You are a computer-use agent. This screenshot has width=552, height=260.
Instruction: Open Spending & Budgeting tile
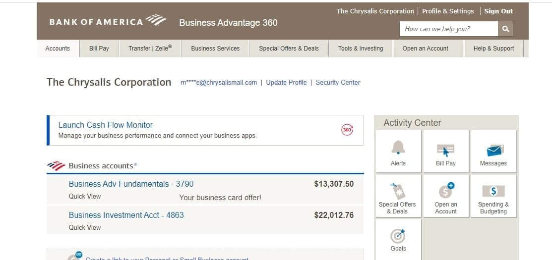tap(493, 191)
